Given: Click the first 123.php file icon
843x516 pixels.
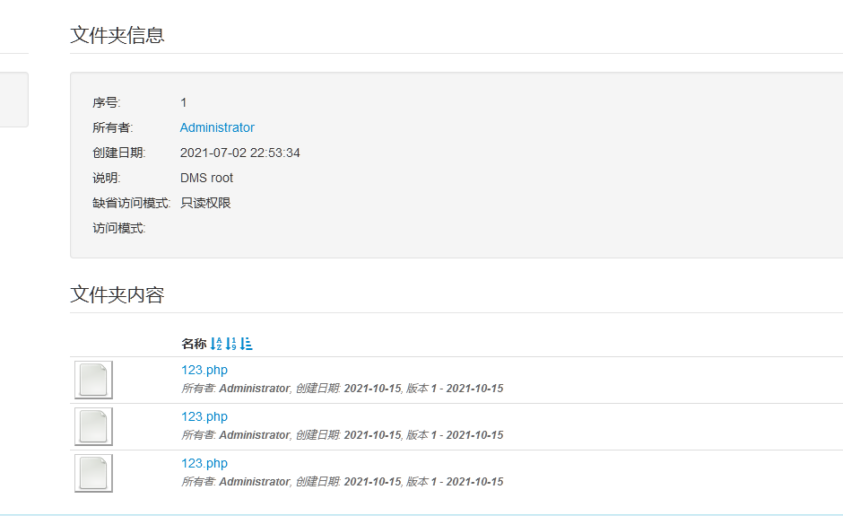Looking at the screenshot, I should click(93, 380).
